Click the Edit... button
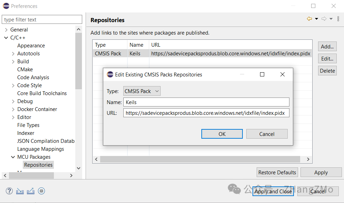The width and height of the screenshot is (344, 203). [x=327, y=59]
